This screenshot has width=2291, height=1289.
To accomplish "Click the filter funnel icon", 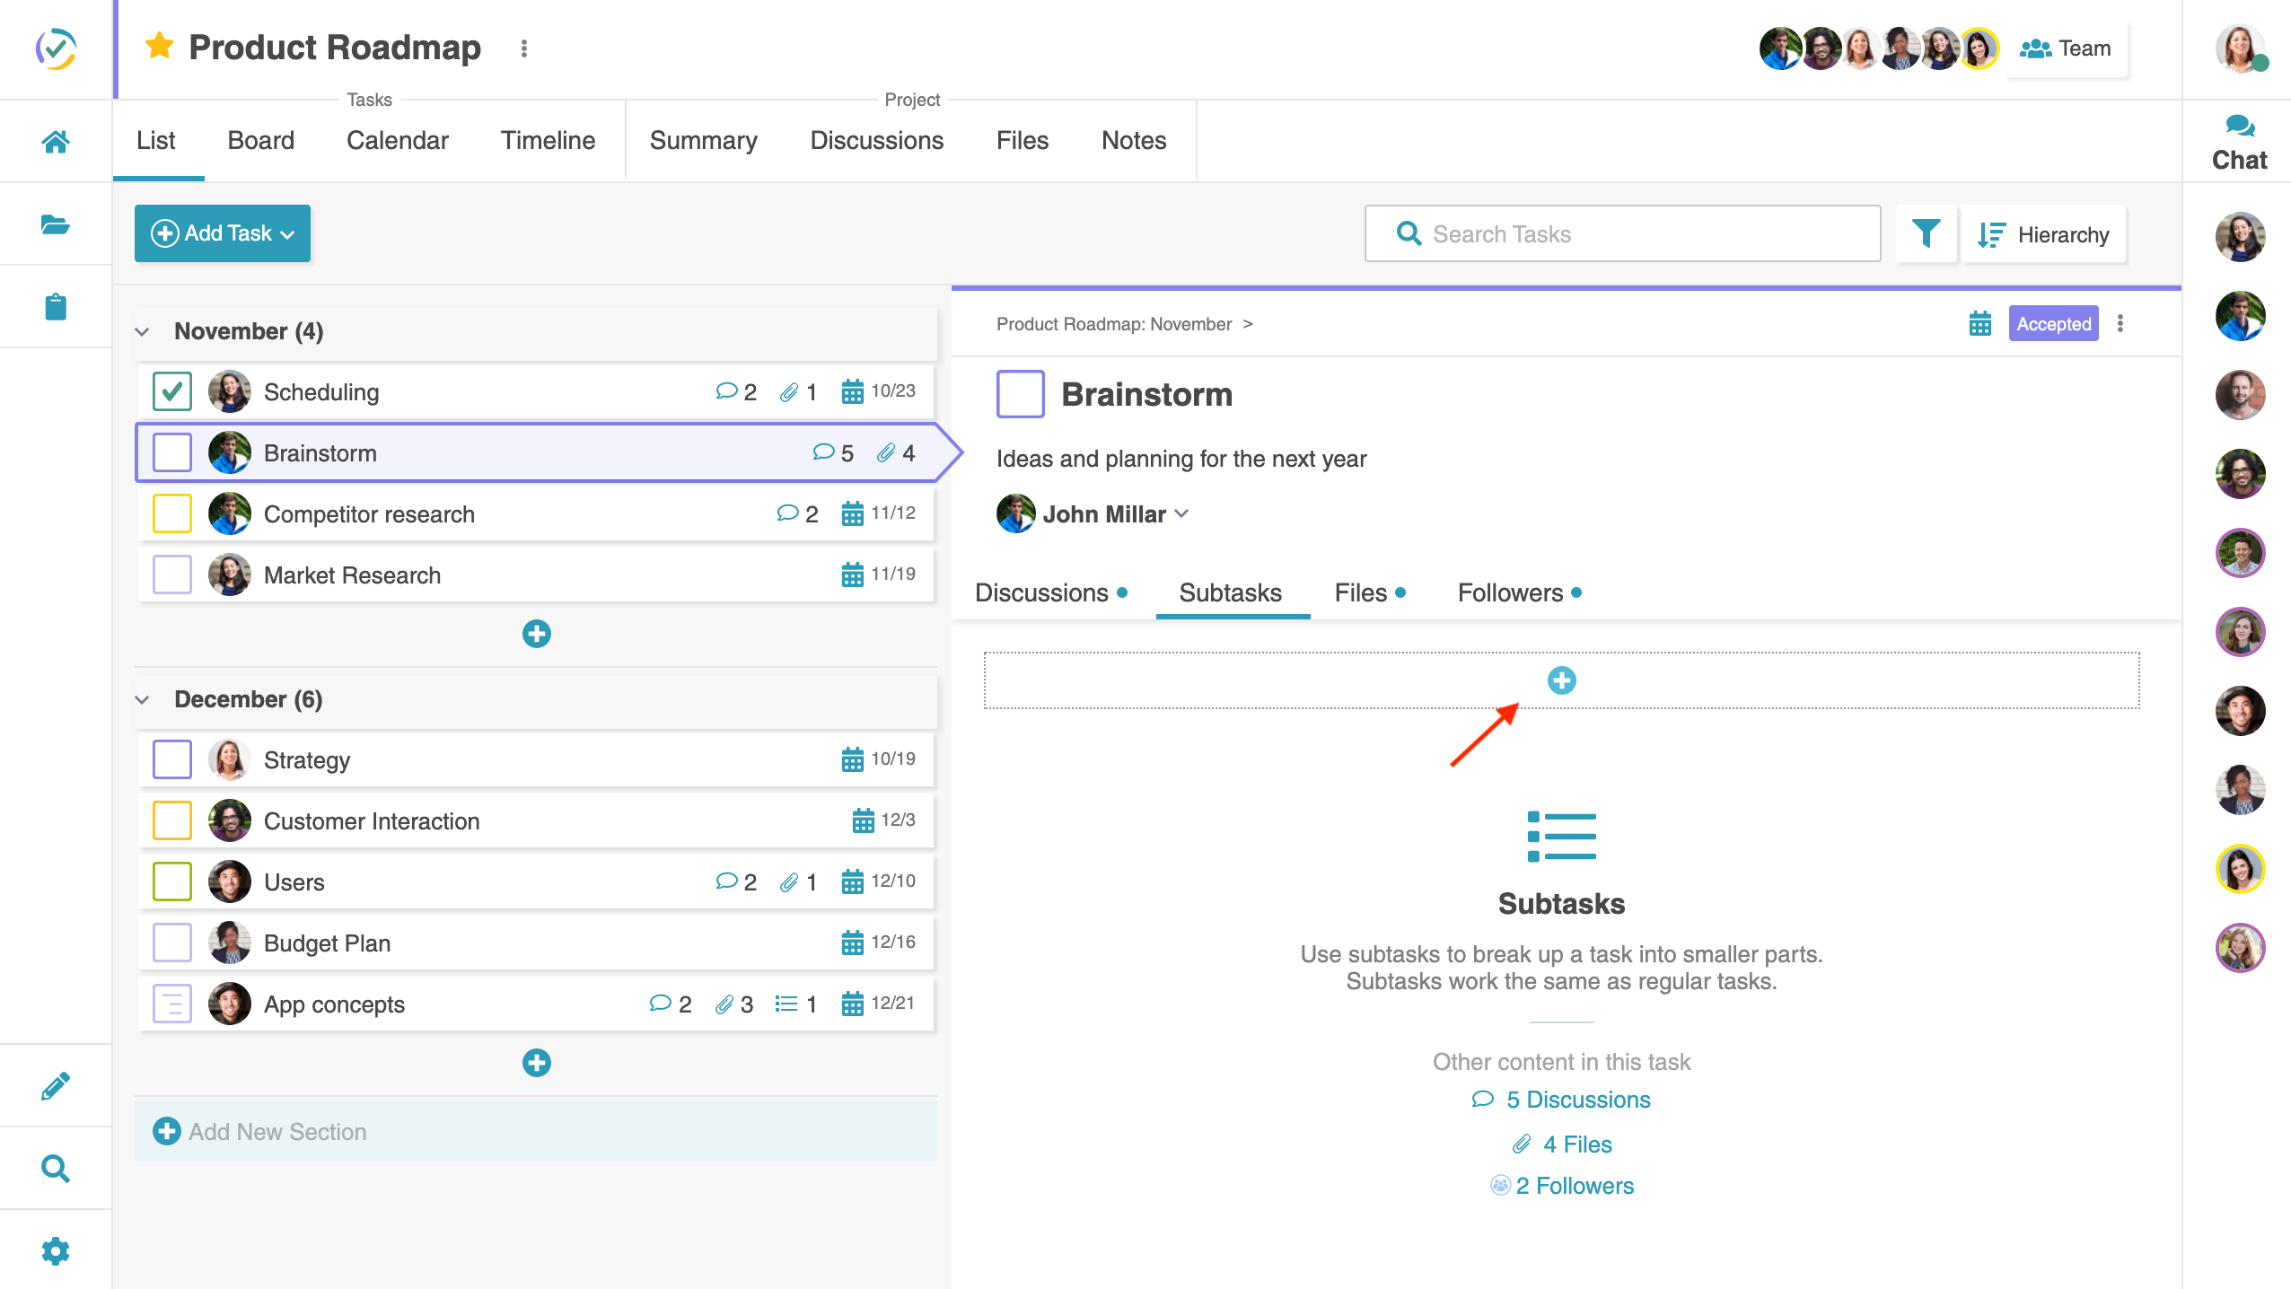I will tap(1926, 233).
